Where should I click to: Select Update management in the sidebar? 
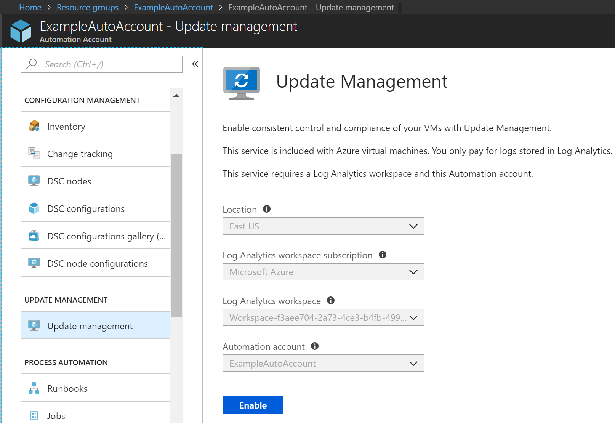[90, 326]
